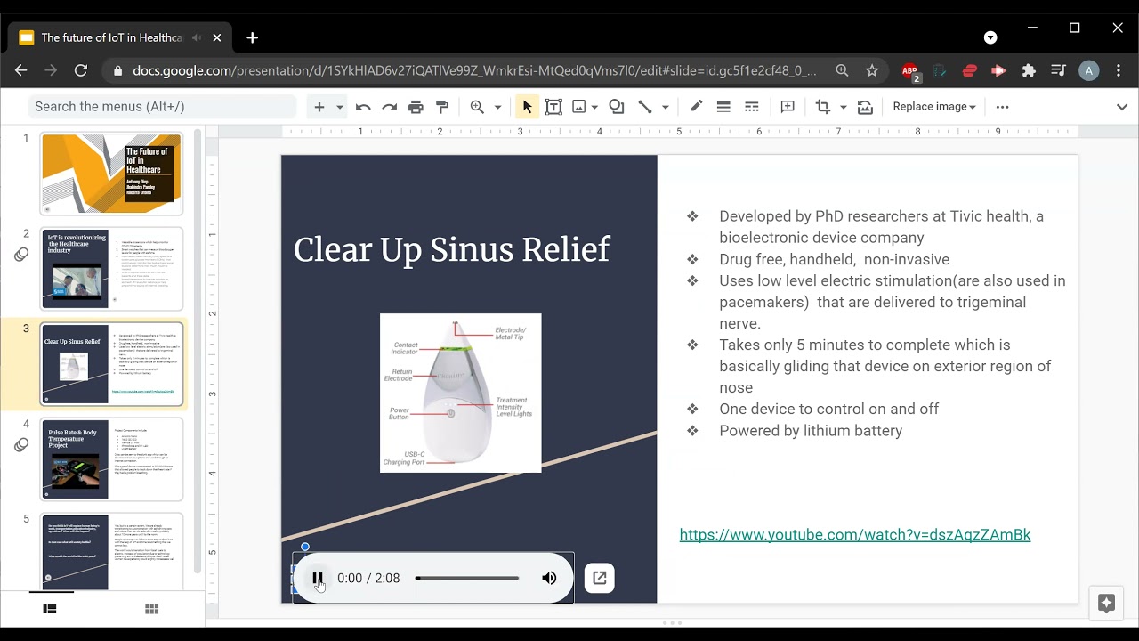The image size is (1139, 641).
Task: Open the zoom level dropdown arrow
Action: [x=497, y=107]
